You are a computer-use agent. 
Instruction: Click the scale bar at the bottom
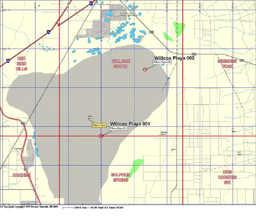click(68, 208)
